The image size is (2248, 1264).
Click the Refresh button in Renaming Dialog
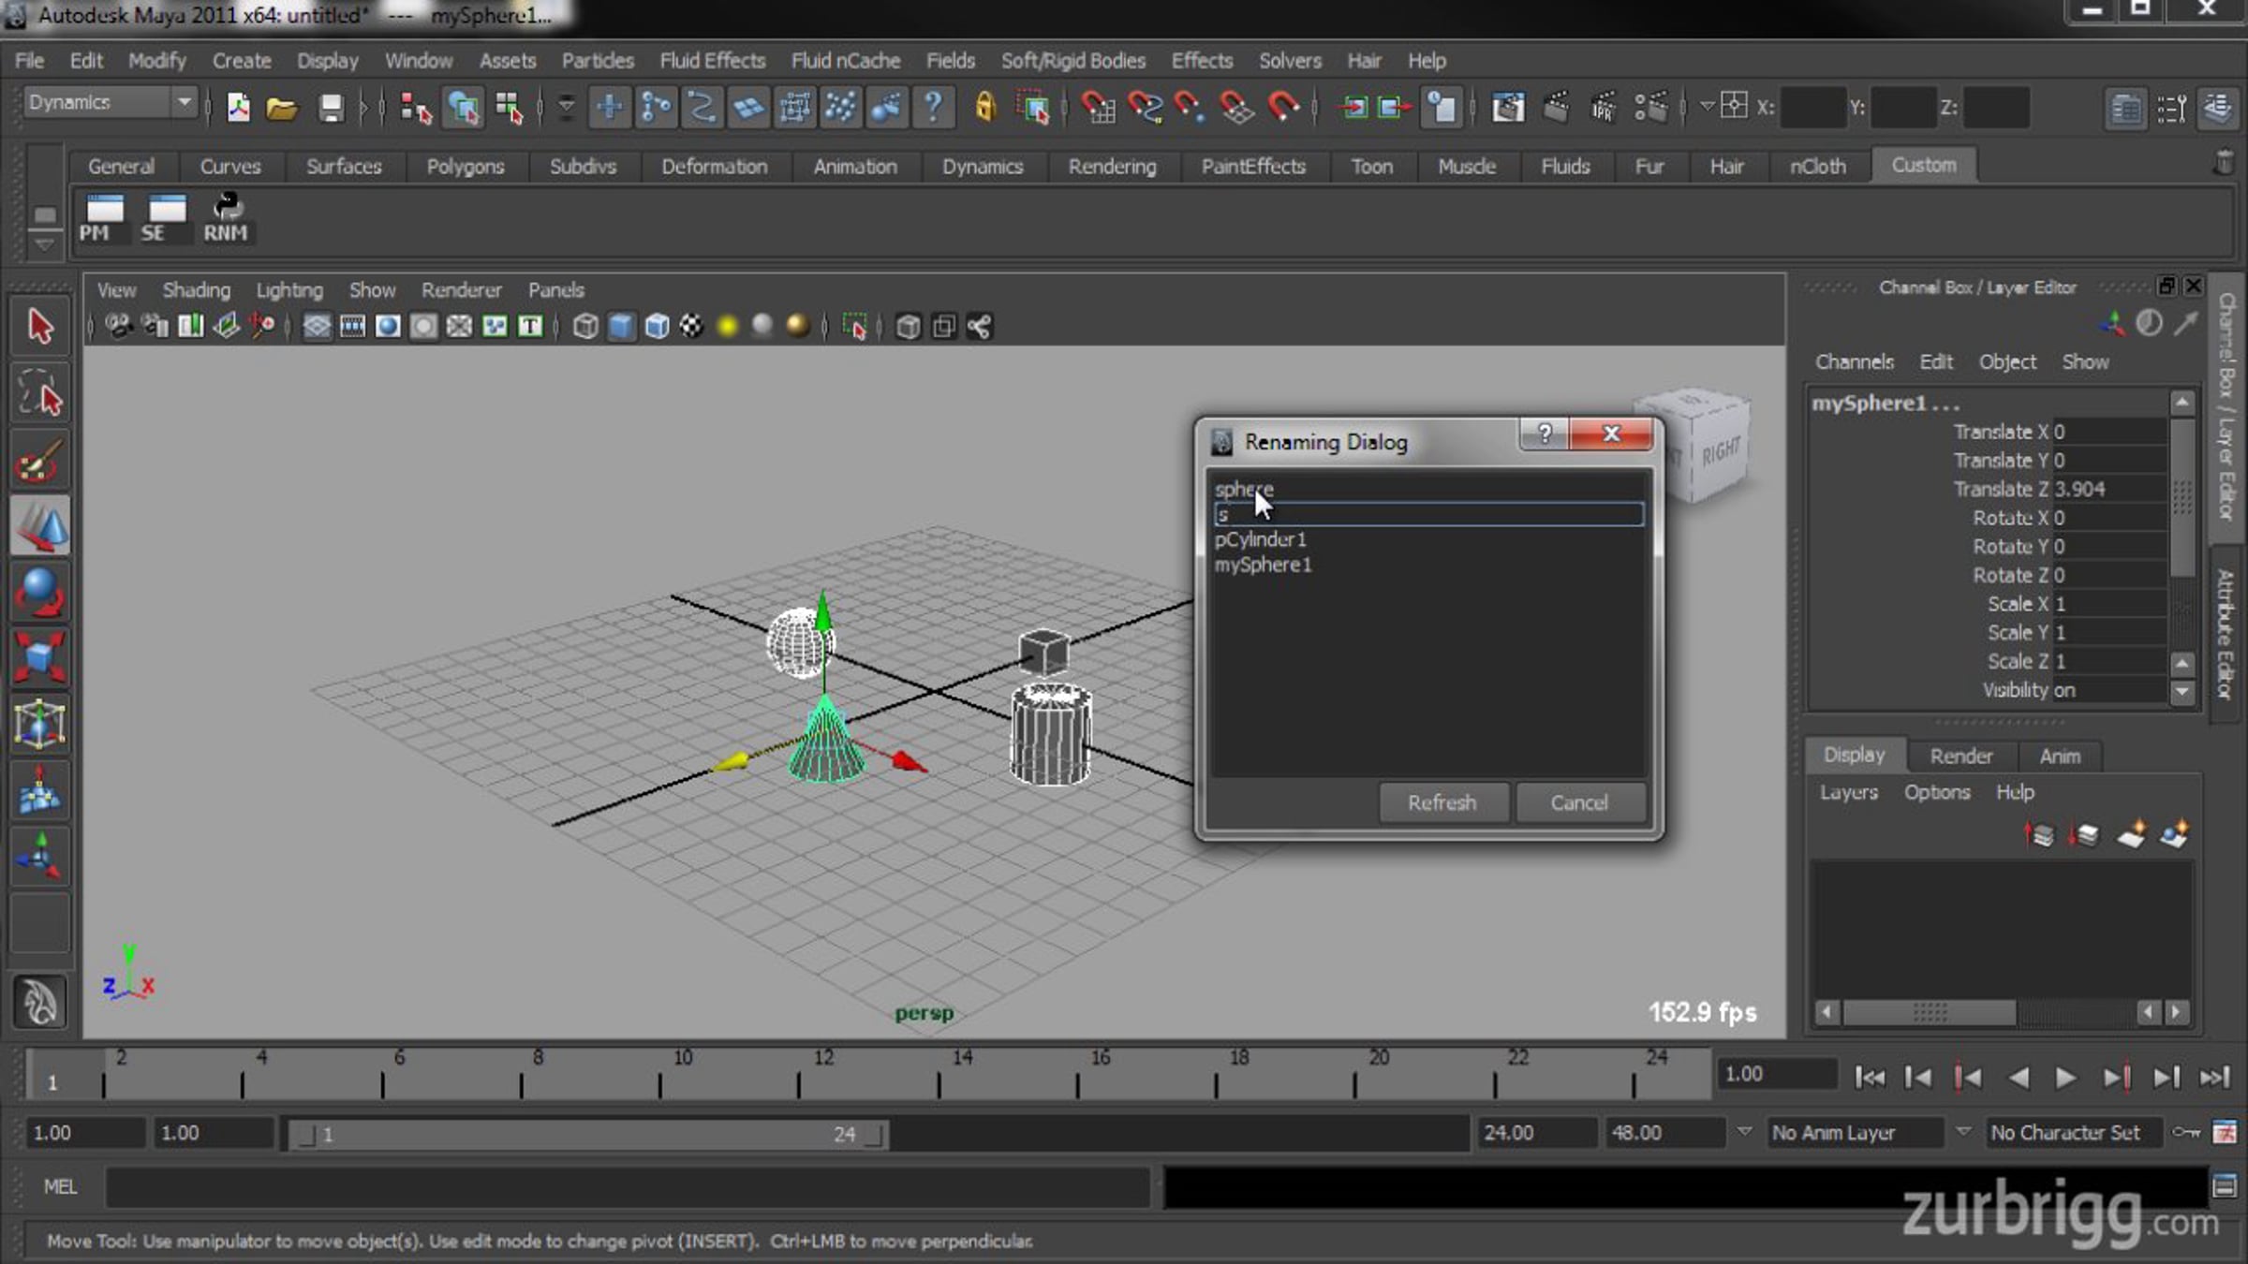pyautogui.click(x=1442, y=803)
